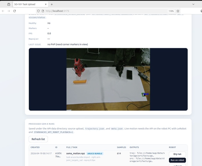Click the vision/status code text
The width and height of the screenshot is (202, 166).
point(37,17)
